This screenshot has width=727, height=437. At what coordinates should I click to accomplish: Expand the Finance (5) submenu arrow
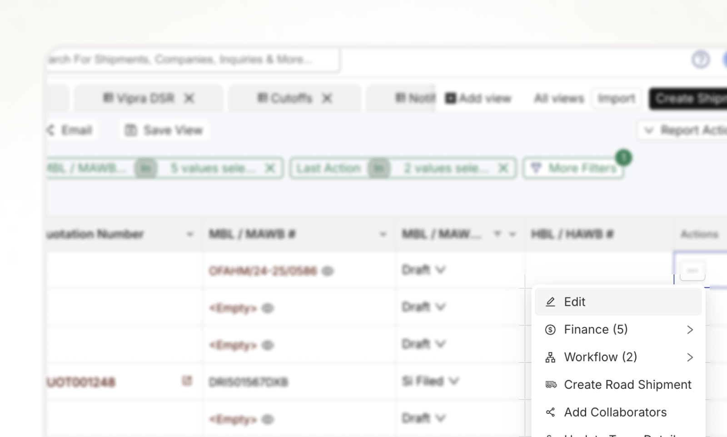[x=690, y=330]
